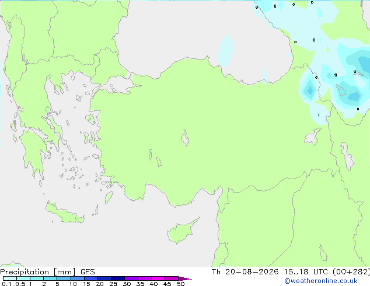Click the 'Th' weekday label
Screen dimensions: 370x286
(216, 272)
